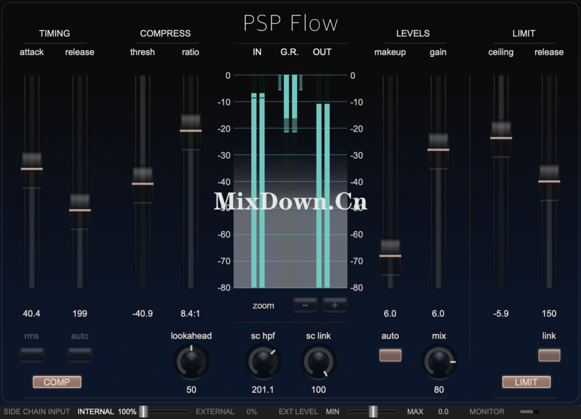Click the COMPRESS section header
The height and width of the screenshot is (419, 581).
pos(165,33)
